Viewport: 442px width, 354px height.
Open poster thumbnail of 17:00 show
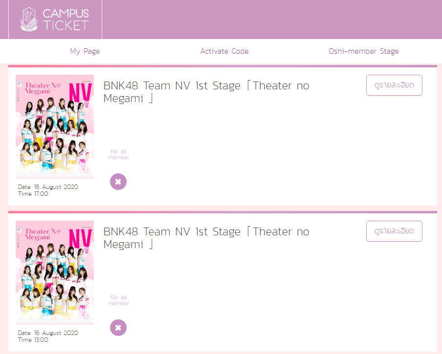point(55,126)
